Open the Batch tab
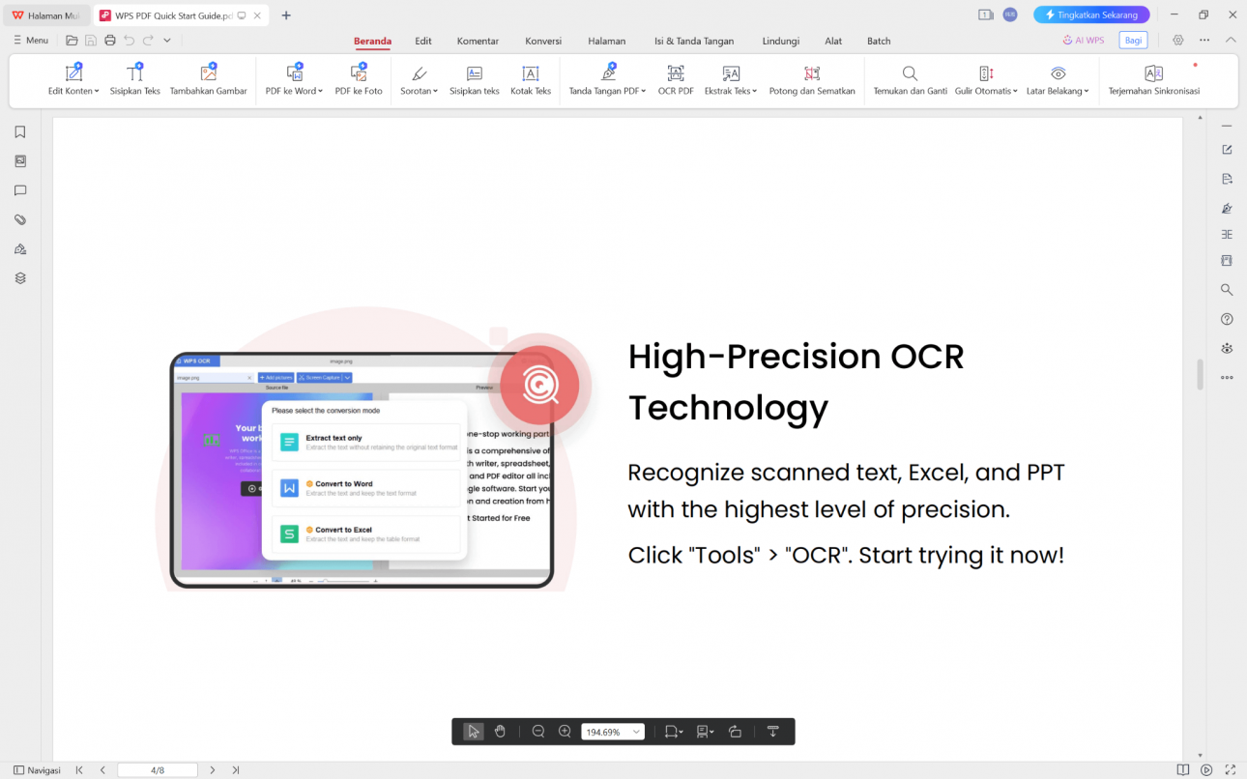 click(879, 41)
